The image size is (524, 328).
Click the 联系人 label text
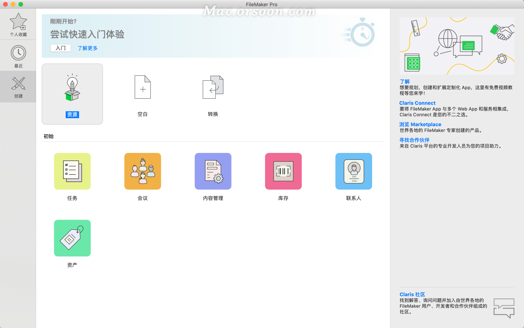click(x=354, y=198)
